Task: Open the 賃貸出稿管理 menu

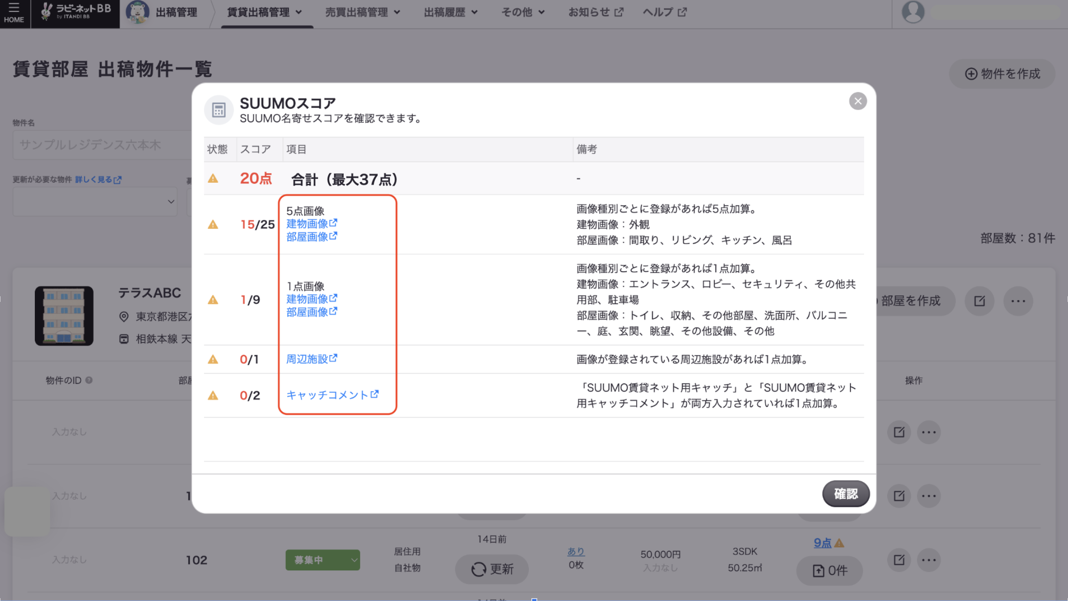Action: [x=265, y=12]
